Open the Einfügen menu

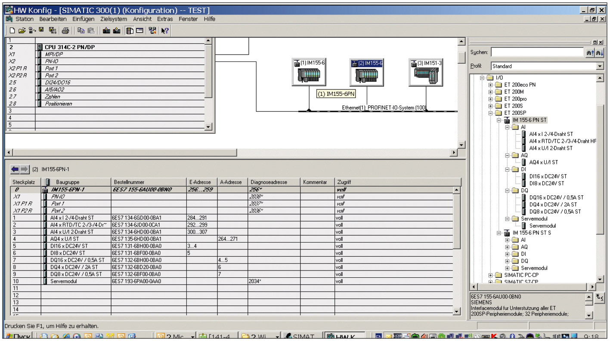pos(84,19)
